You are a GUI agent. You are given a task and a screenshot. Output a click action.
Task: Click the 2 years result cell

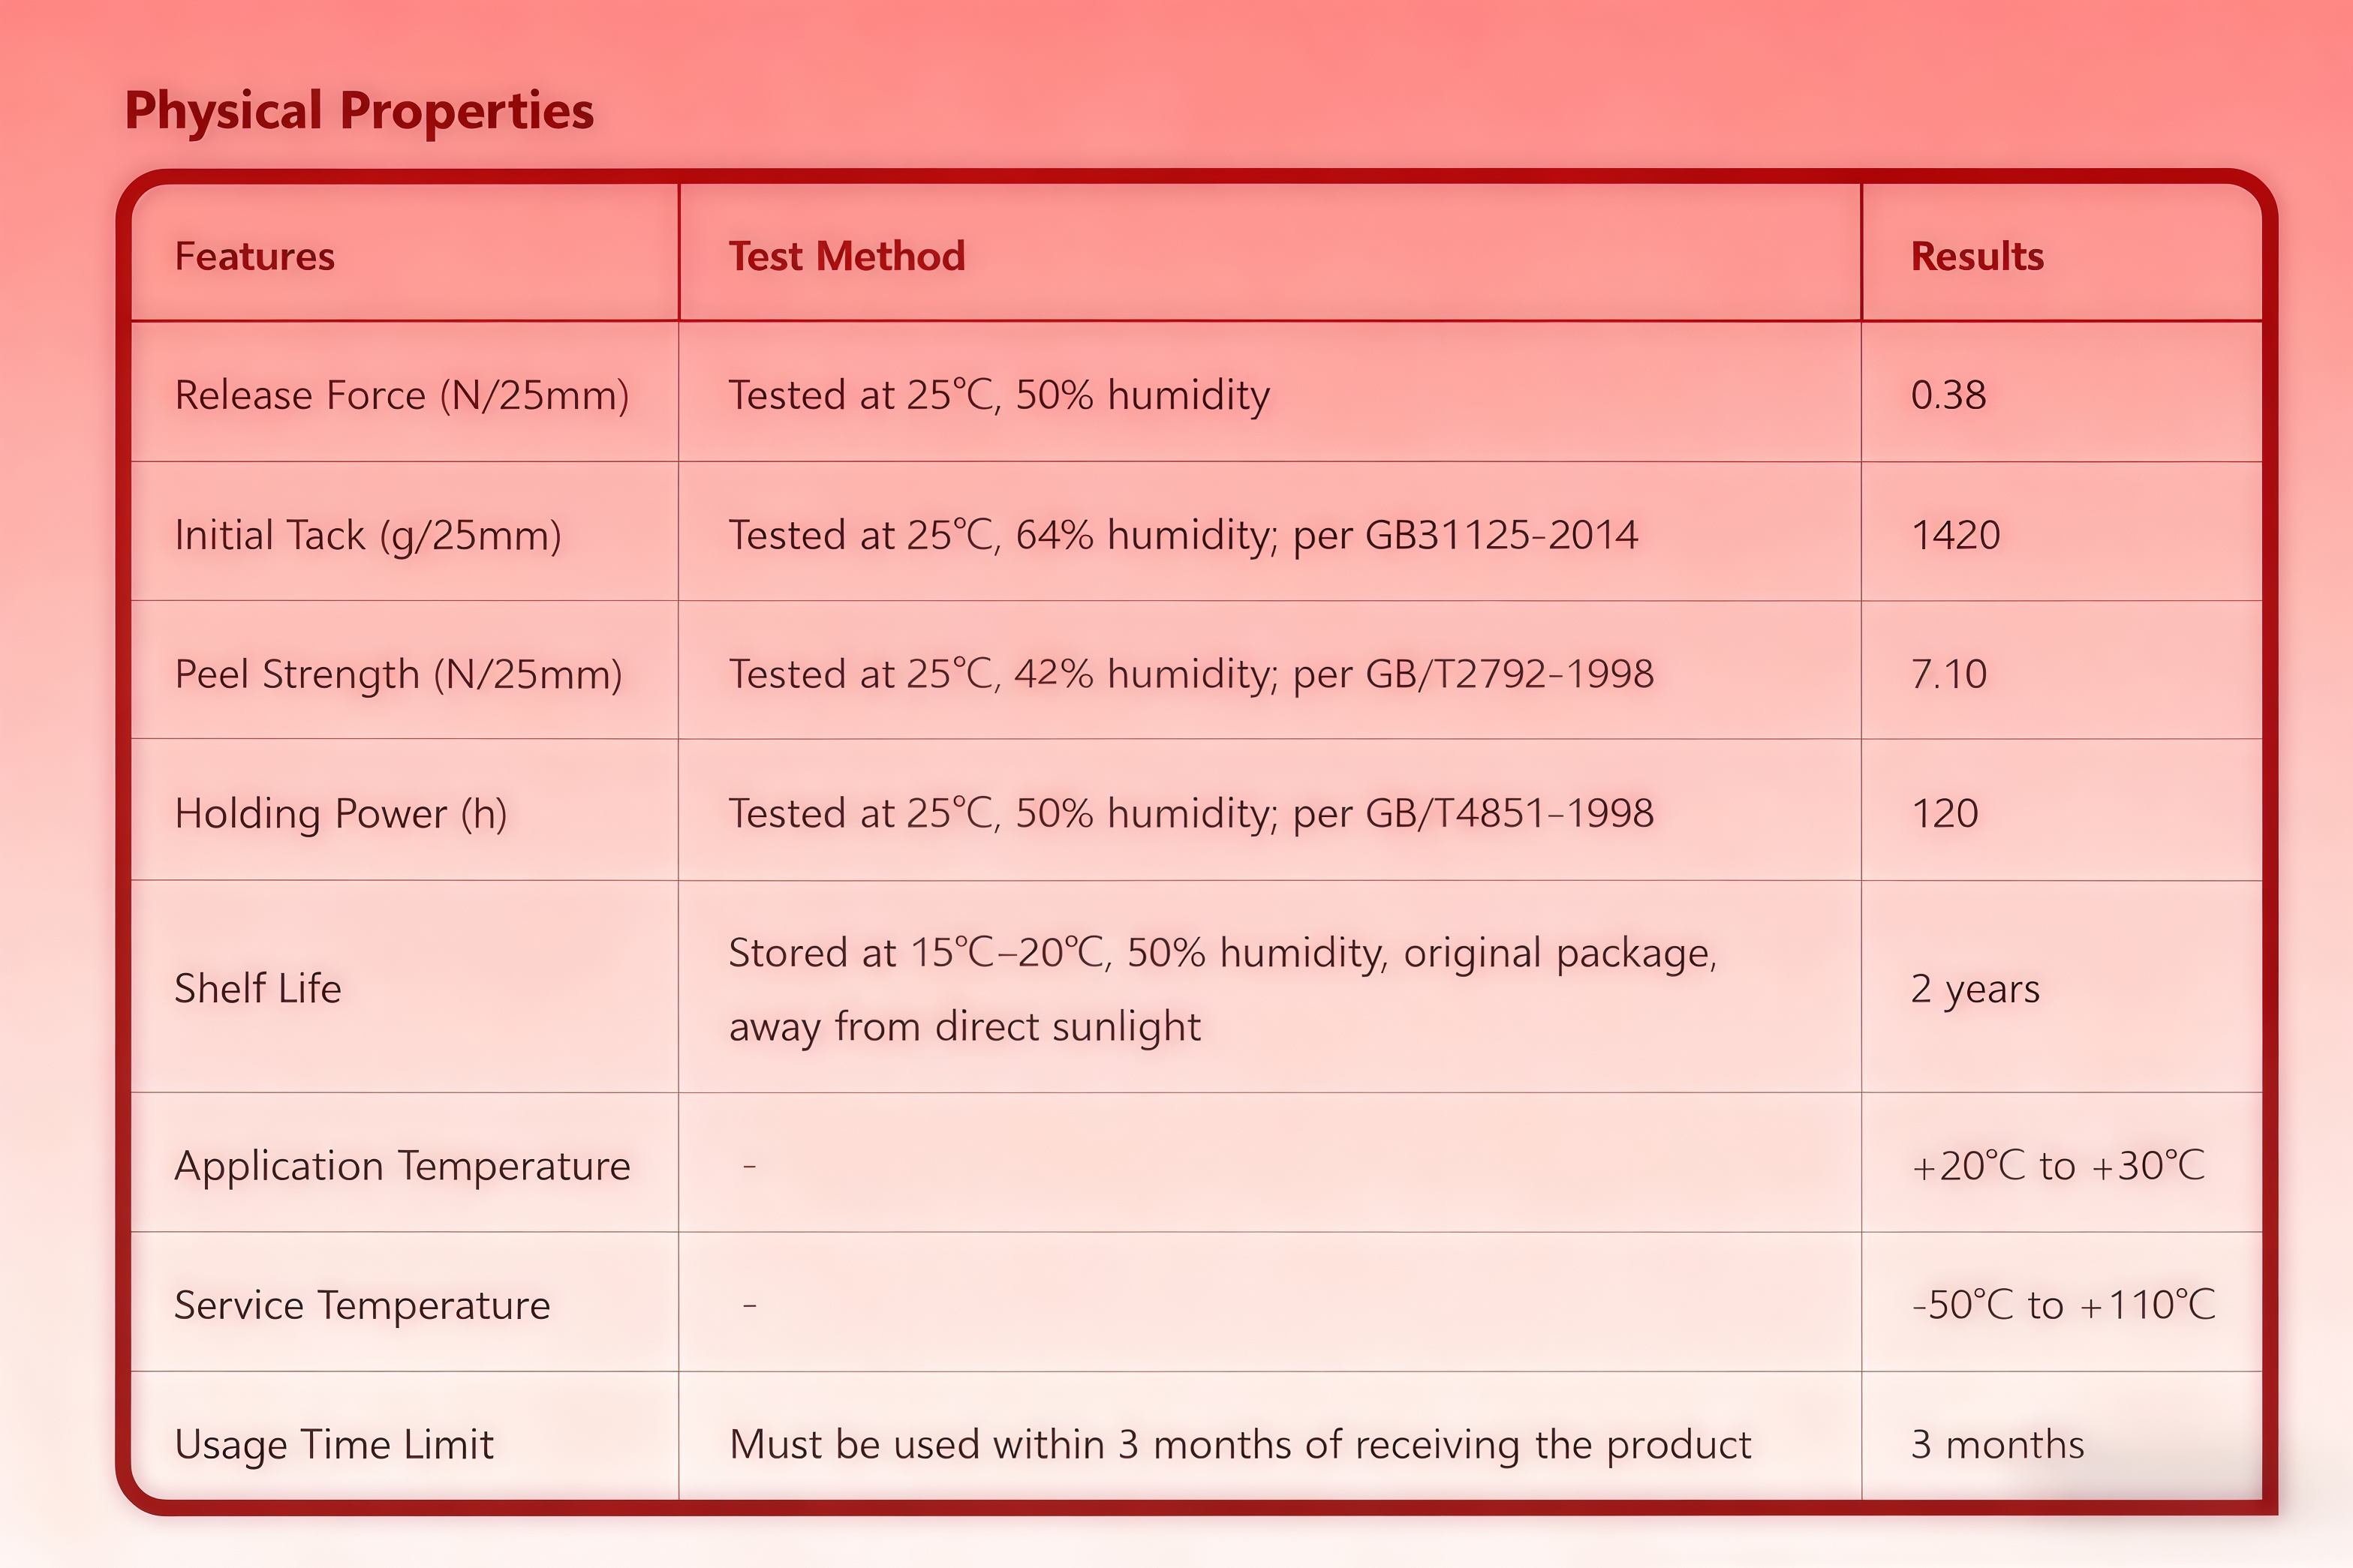coord(1975,989)
